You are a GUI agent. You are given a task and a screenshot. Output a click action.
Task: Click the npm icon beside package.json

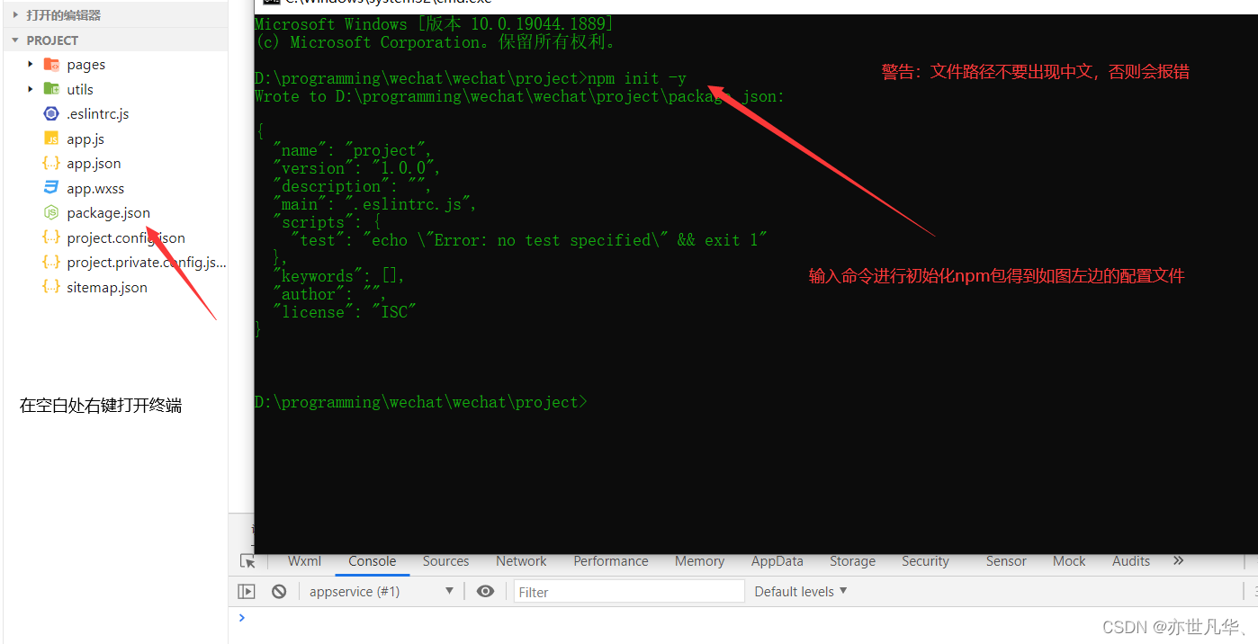coord(51,212)
